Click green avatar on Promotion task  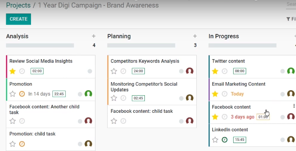(88, 94)
